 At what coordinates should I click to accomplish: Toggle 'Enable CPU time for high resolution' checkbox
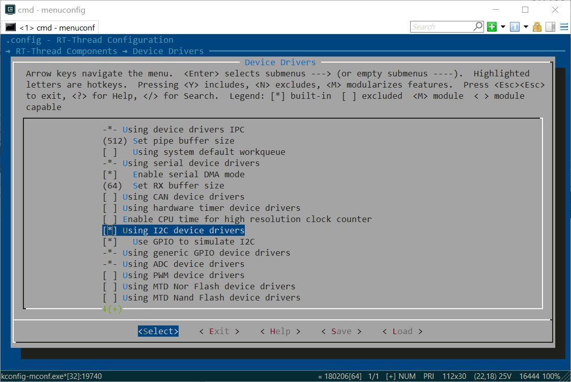[110, 220]
